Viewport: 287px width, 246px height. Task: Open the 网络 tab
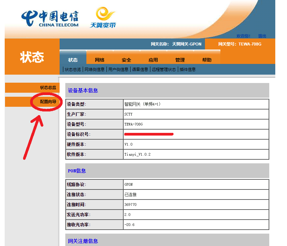pyautogui.click(x=99, y=60)
